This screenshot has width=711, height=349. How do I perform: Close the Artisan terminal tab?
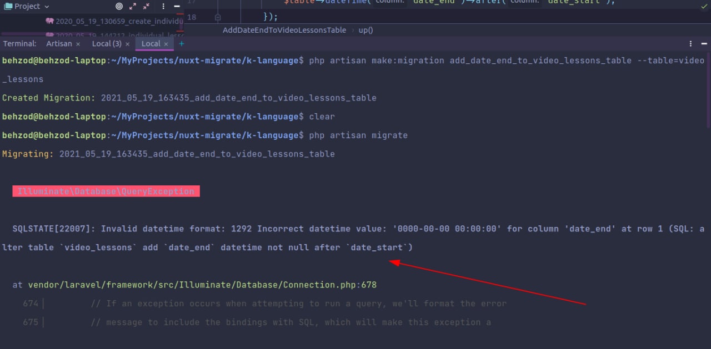click(x=78, y=44)
